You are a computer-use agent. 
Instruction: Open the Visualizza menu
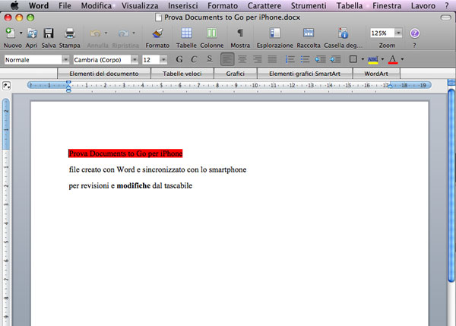pos(140,5)
